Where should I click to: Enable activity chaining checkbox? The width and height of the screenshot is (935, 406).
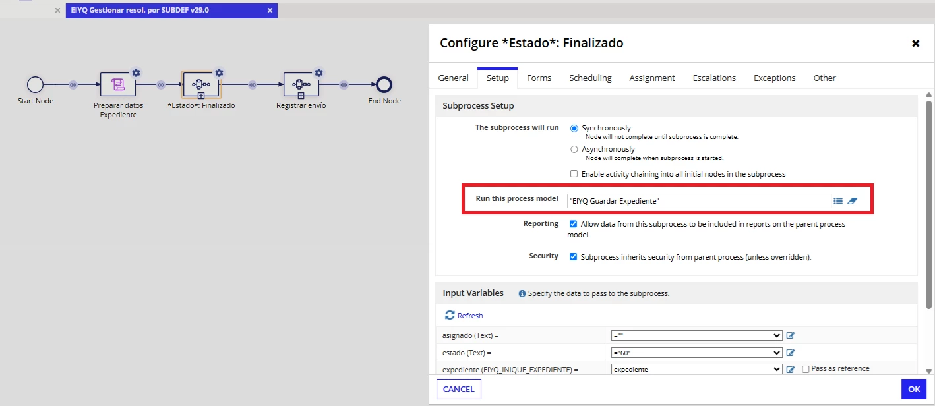[574, 174]
